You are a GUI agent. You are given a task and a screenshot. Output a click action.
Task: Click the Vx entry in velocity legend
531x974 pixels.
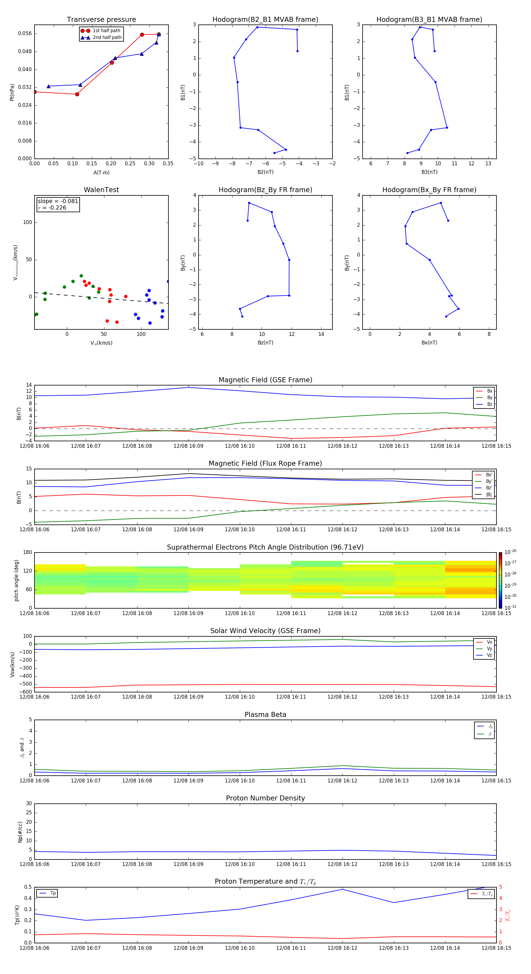coord(484,642)
